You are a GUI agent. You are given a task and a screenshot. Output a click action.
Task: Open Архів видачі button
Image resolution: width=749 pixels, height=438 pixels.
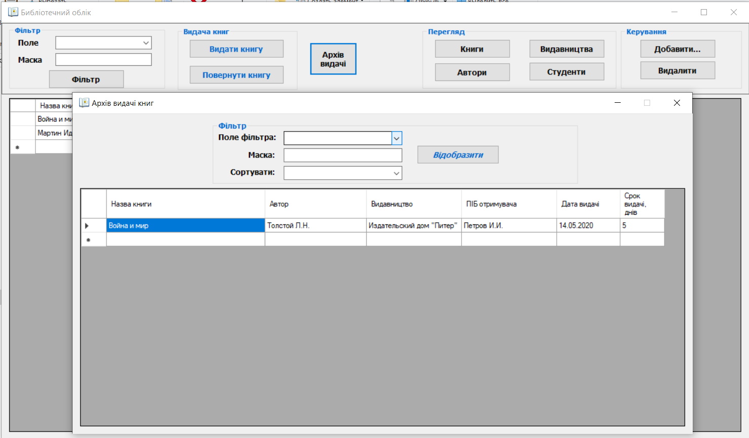(333, 59)
